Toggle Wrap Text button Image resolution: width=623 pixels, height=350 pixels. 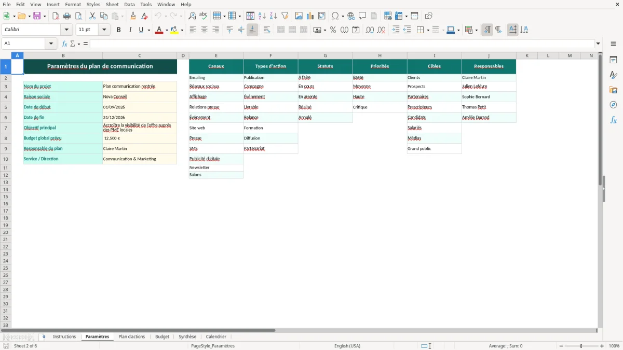(267, 30)
